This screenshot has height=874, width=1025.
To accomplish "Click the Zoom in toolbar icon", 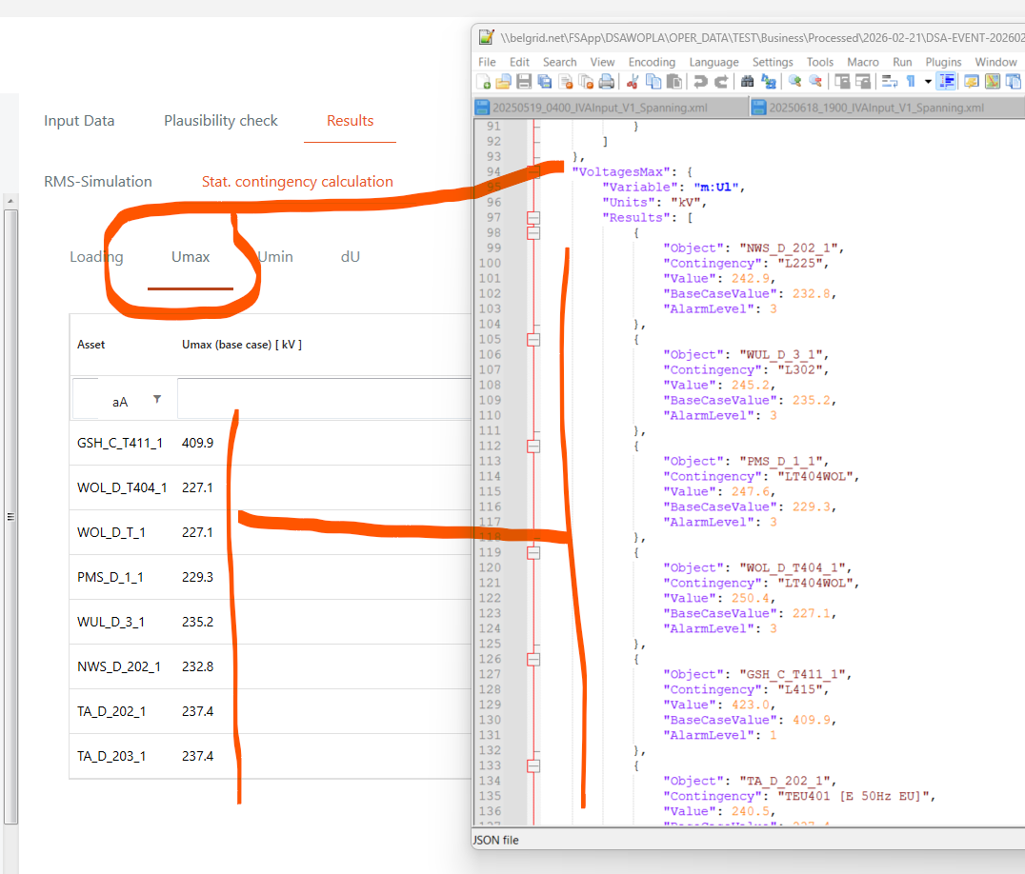I will (794, 82).
